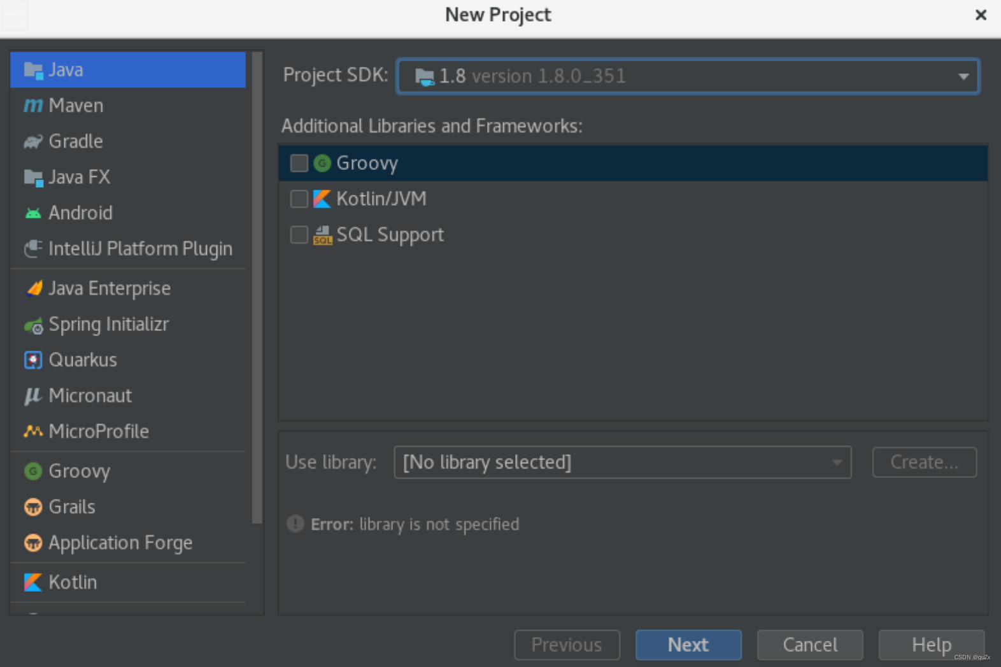Click the sidebar Kotlin logo icon

tap(33, 582)
